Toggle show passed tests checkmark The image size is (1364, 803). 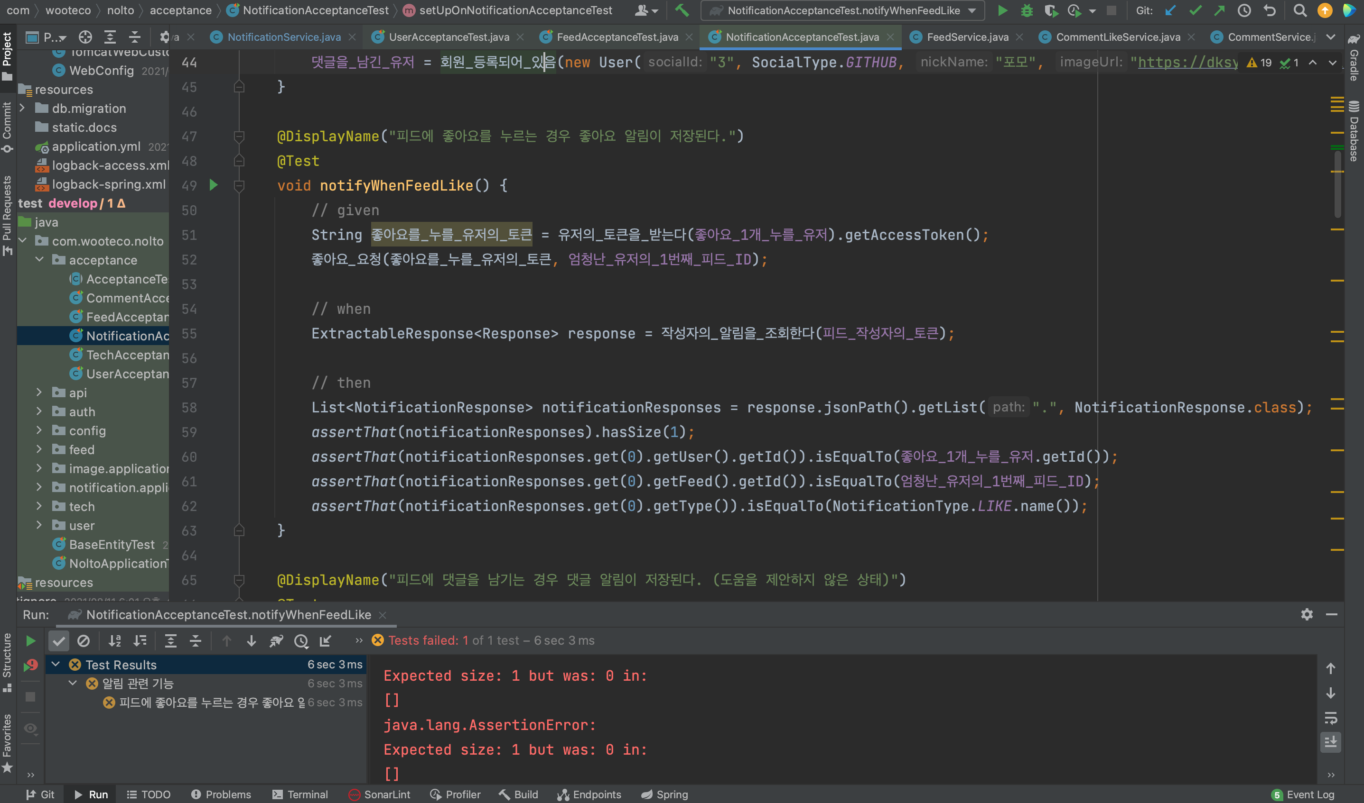point(58,641)
